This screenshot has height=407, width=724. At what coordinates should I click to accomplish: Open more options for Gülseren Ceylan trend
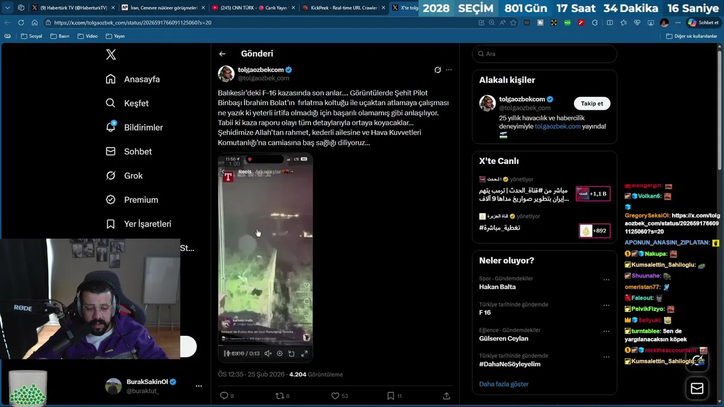pos(606,331)
